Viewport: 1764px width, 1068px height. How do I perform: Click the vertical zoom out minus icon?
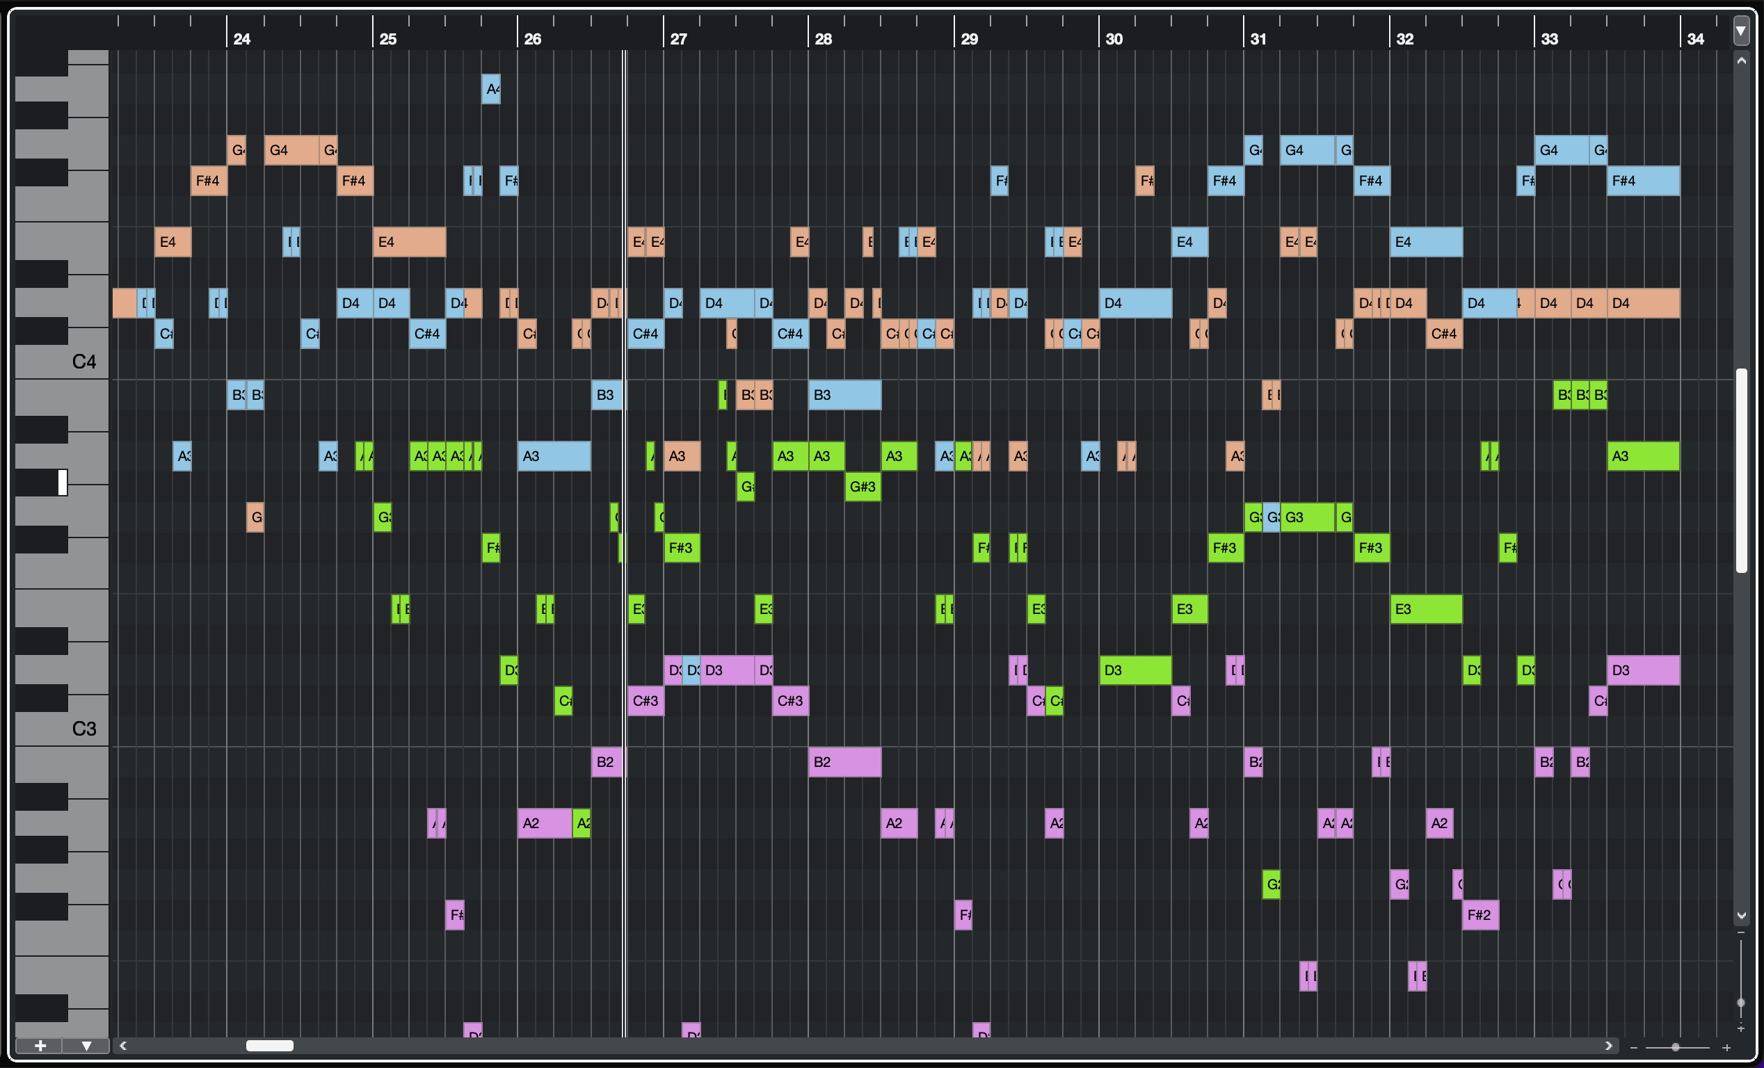1740,932
